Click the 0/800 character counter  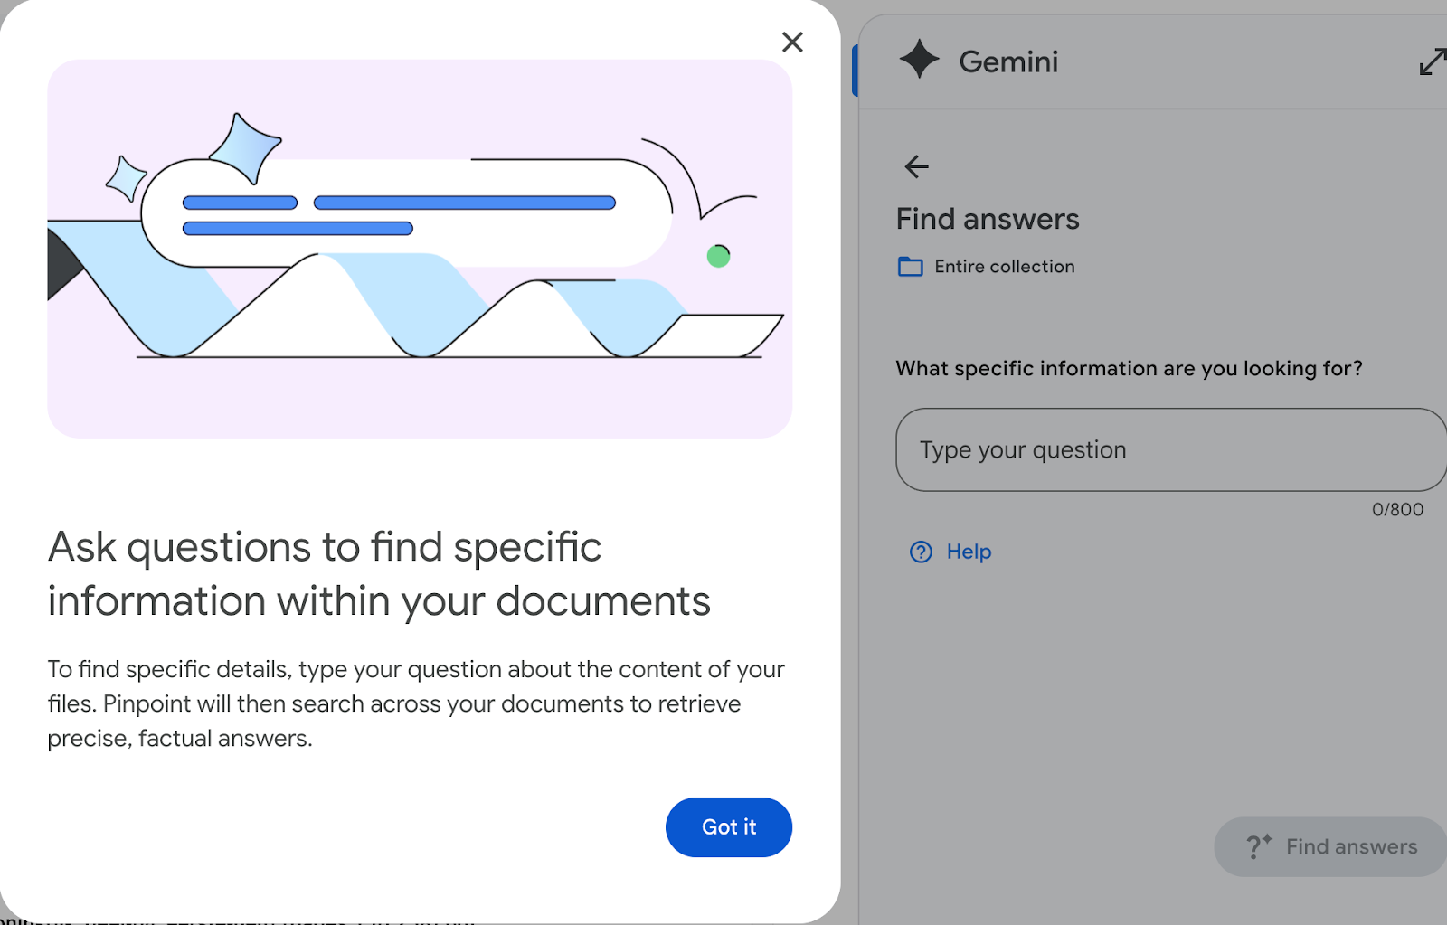[1397, 509]
